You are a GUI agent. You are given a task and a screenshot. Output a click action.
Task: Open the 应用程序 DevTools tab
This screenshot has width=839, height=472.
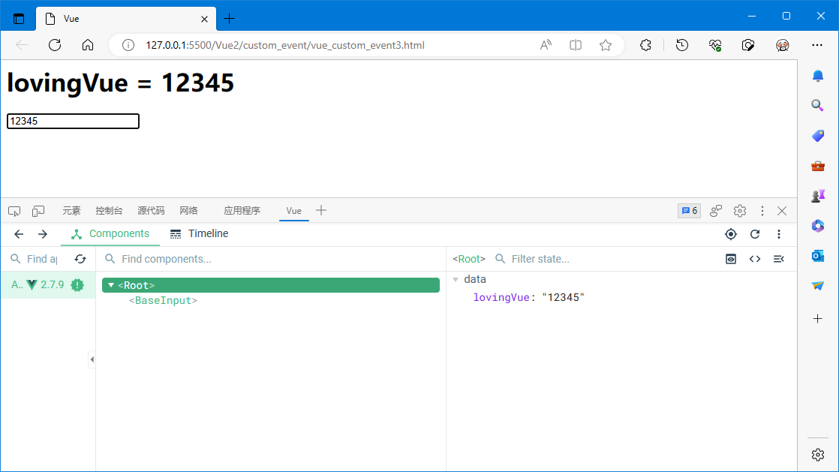tap(242, 211)
